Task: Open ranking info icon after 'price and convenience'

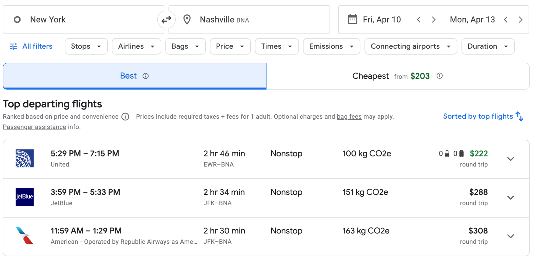Action: click(125, 117)
